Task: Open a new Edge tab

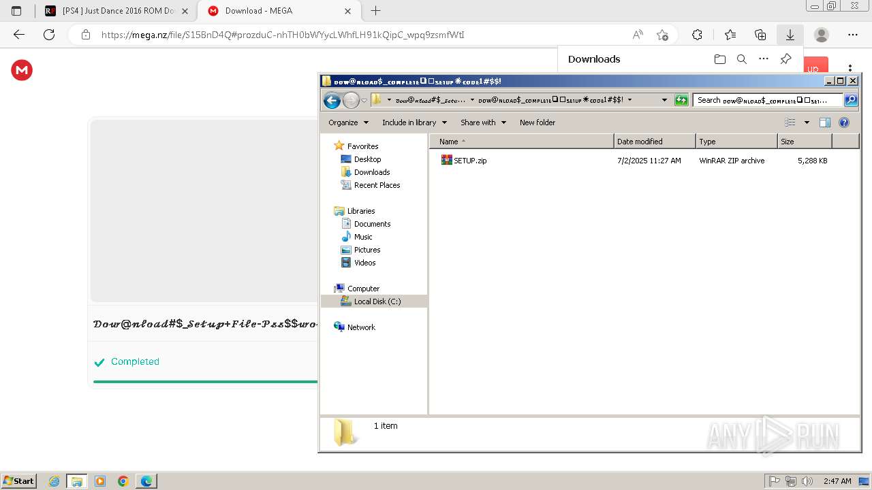Action: pos(375,11)
